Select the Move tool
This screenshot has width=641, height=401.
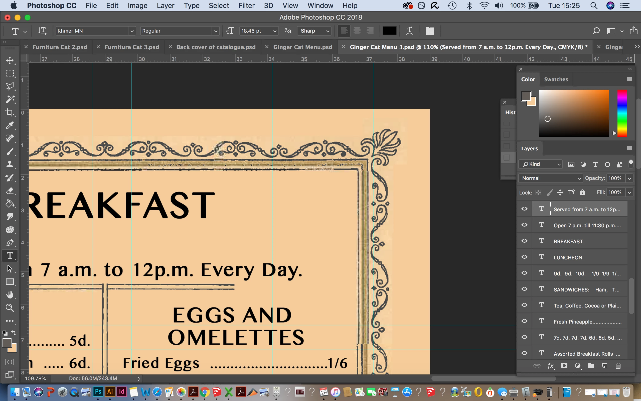click(x=10, y=60)
